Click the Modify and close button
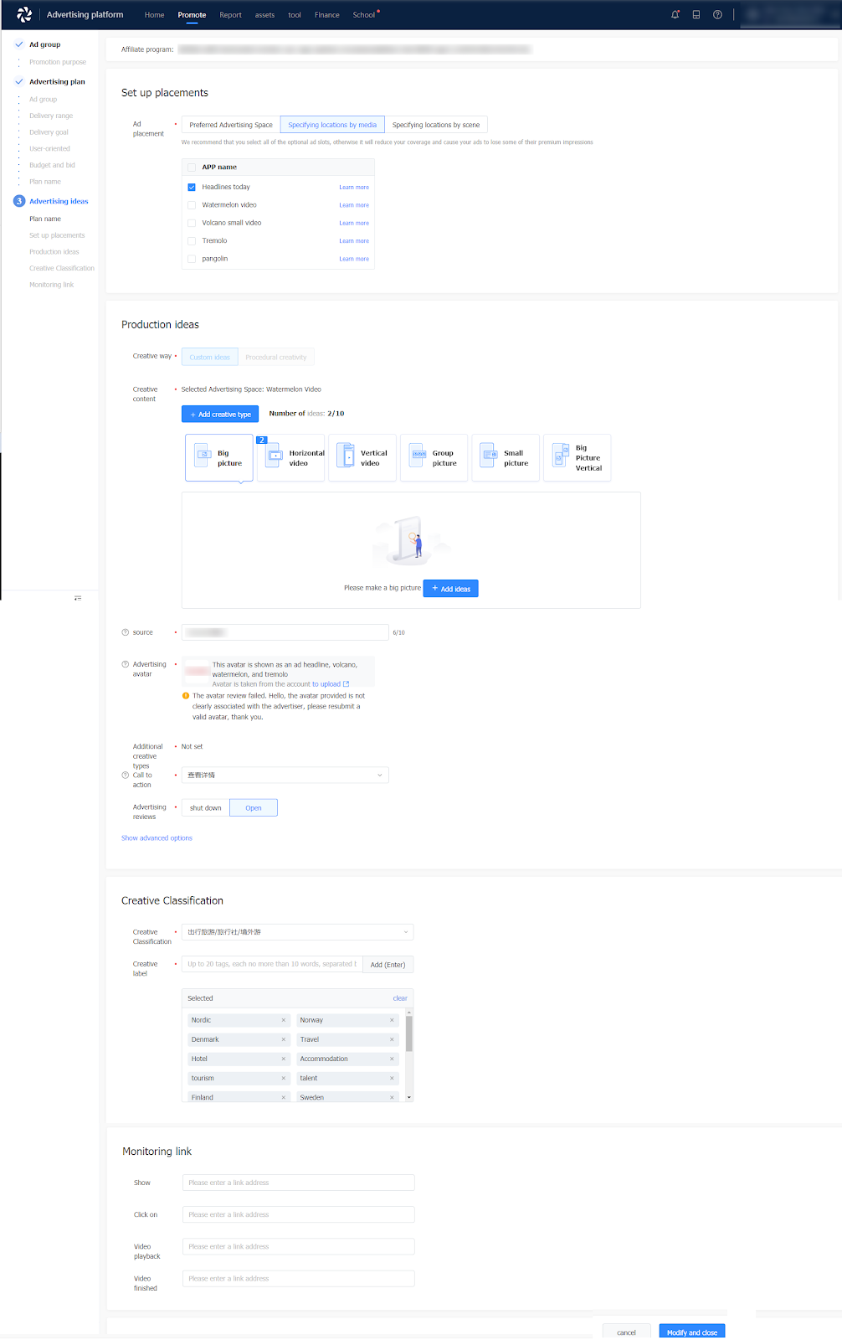The width and height of the screenshot is (842, 1340). click(692, 1332)
